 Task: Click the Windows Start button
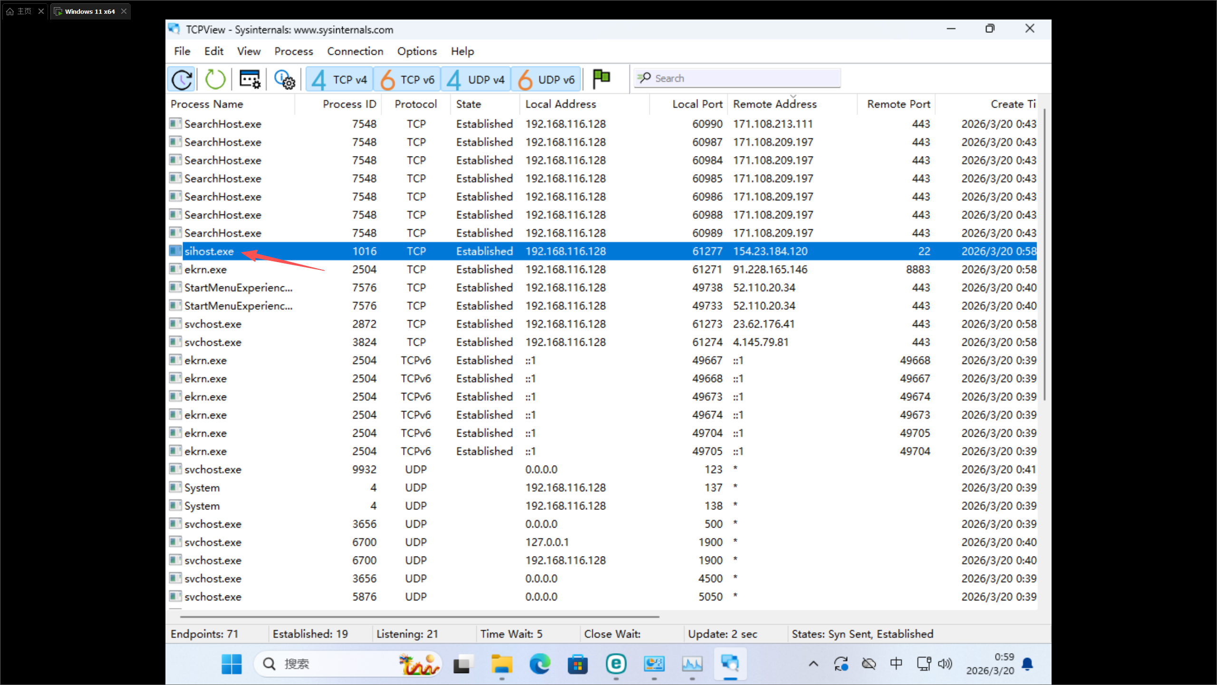pos(232,664)
